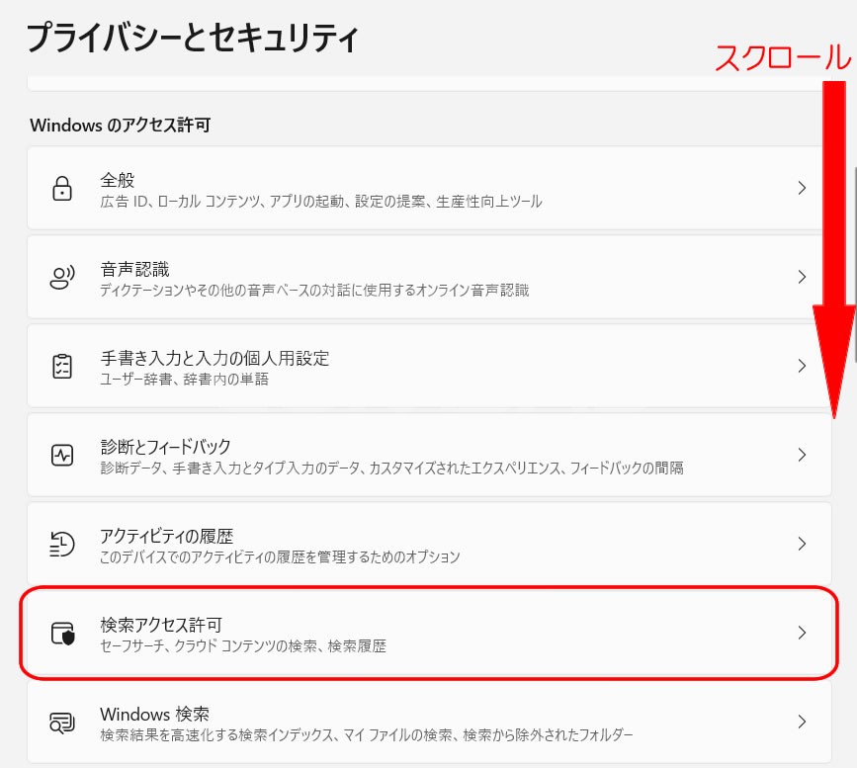Open the 音声認識 settings page
This screenshot has width=857, height=768.
(425, 277)
